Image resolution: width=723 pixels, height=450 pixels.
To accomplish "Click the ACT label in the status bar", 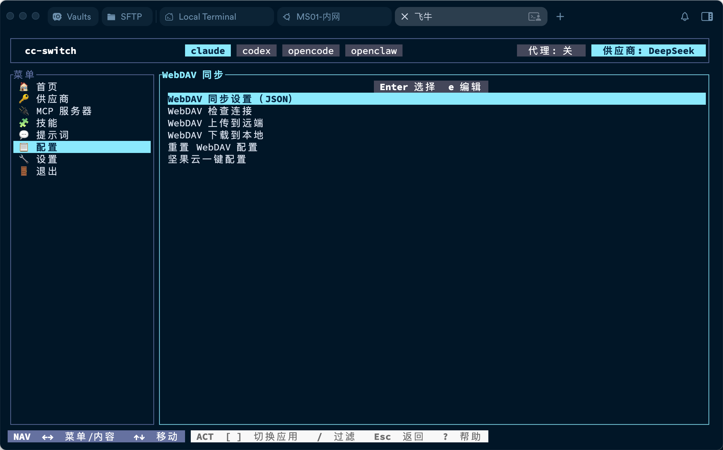I will pos(205,437).
